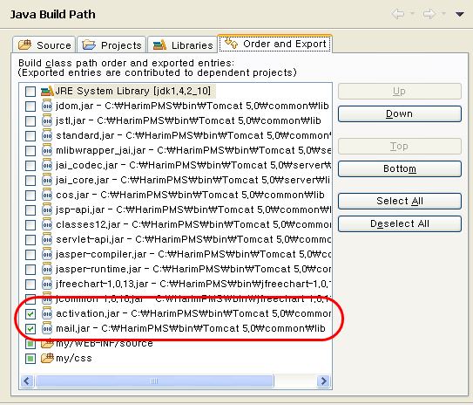Image resolution: width=473 pixels, height=405 pixels.
Task: Switch to the Source tab
Action: (44, 45)
